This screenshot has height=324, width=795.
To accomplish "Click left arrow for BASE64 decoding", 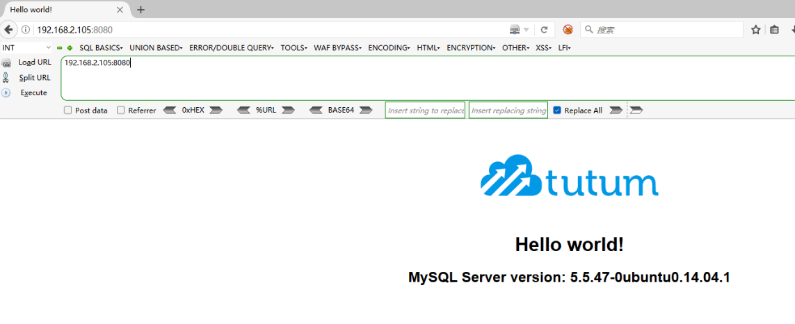I will click(x=316, y=110).
